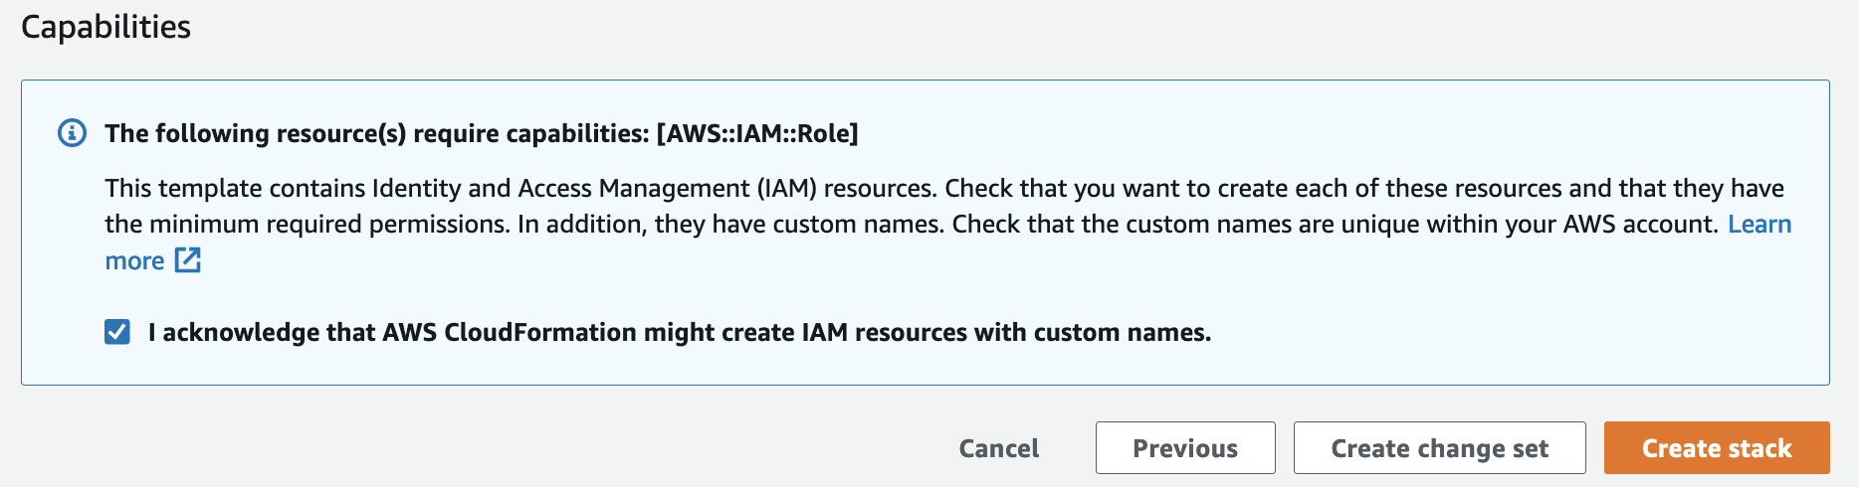Click the 'create IAM resources with custom names' phrase
The width and height of the screenshot is (1859, 487).
(x=965, y=332)
